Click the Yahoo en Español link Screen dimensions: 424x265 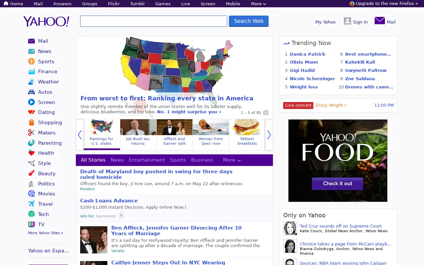(49, 251)
